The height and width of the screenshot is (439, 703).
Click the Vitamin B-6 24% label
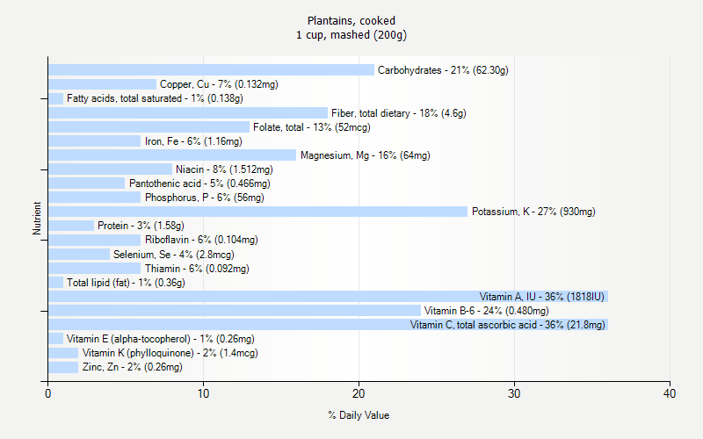[x=487, y=311]
